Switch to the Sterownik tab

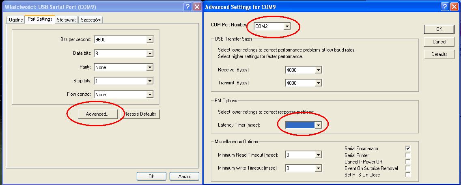(66, 19)
